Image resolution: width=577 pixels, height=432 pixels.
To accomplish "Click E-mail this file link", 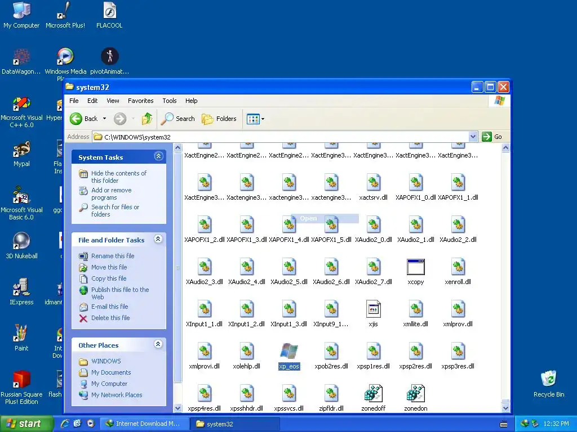I will pyautogui.click(x=110, y=307).
